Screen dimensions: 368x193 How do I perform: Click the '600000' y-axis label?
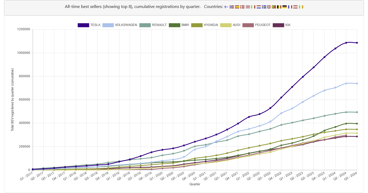click(x=24, y=100)
